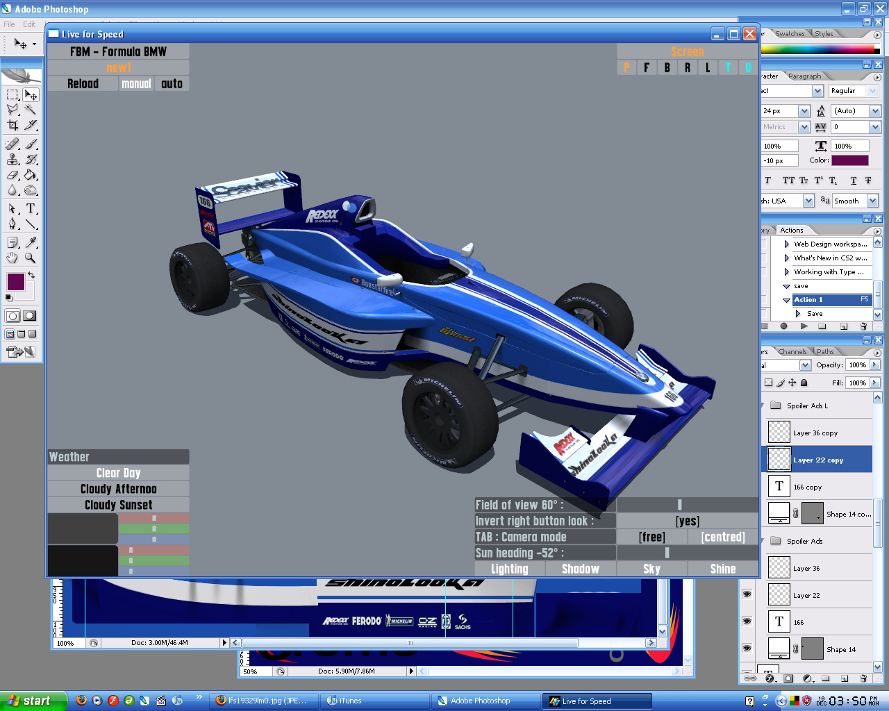Switch to the Paths tab

[x=825, y=351]
